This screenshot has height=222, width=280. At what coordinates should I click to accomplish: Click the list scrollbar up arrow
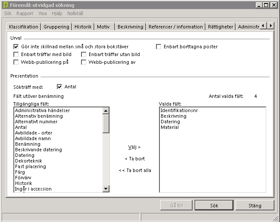tap(106, 111)
